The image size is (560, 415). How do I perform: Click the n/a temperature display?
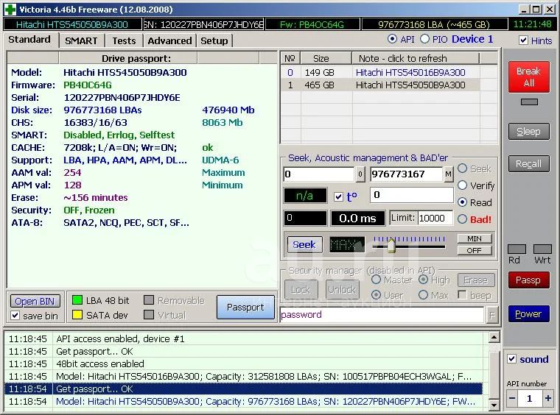[305, 196]
